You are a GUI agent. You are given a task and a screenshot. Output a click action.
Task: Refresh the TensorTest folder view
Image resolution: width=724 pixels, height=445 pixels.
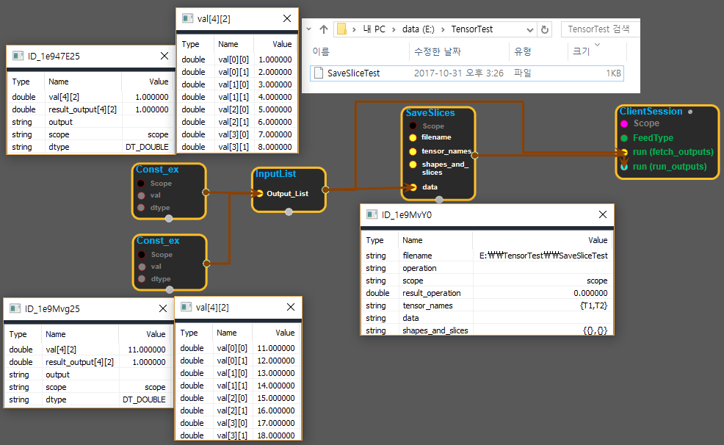[x=545, y=29]
